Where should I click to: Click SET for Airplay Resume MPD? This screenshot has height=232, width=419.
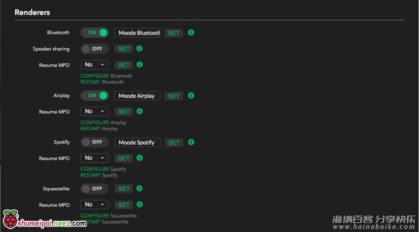coord(124,112)
